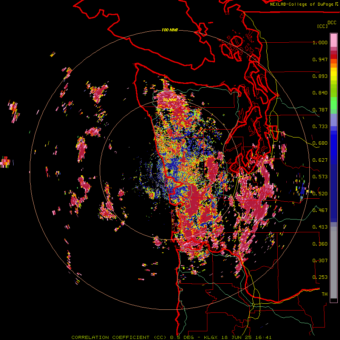Click the 0.413 scale value
The width and height of the screenshot is (340, 340).
coord(320,227)
